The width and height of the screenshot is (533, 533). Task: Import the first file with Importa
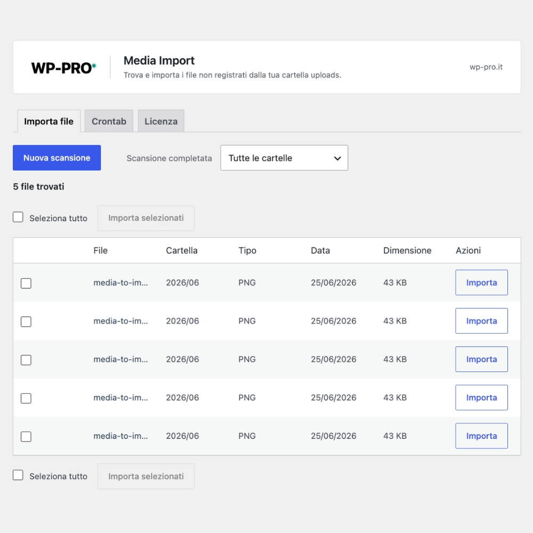tap(481, 282)
